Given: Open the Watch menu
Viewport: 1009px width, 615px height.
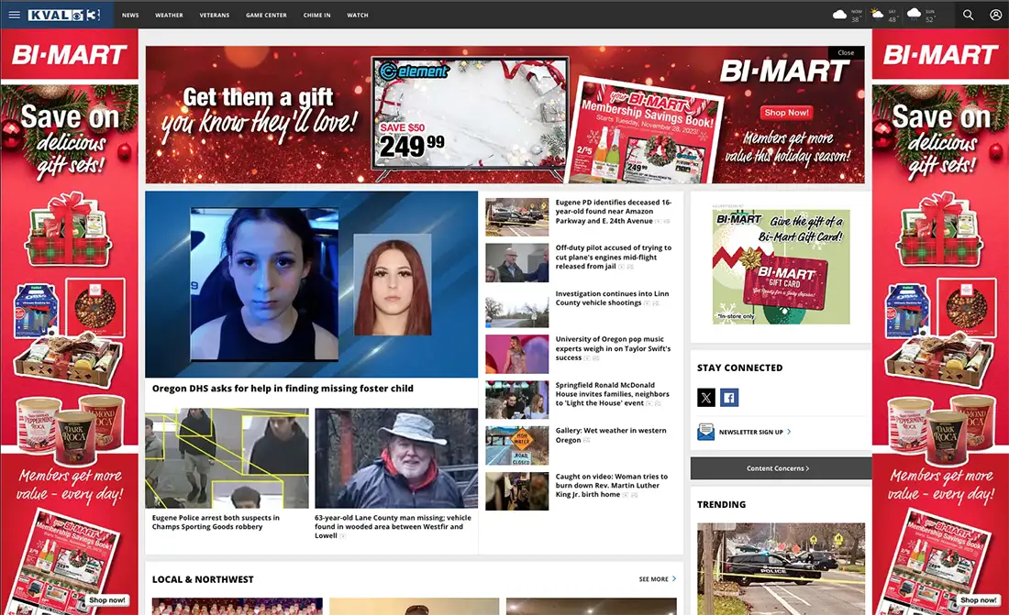Looking at the screenshot, I should pyautogui.click(x=358, y=15).
